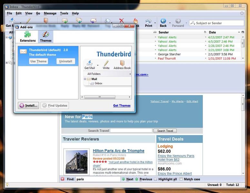Open the Print dropdown arrow
This screenshot has width=250, height=193.
(155, 23)
